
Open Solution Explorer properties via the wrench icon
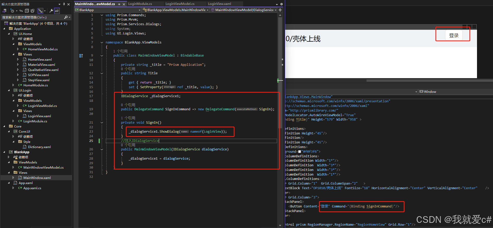click(51, 11)
